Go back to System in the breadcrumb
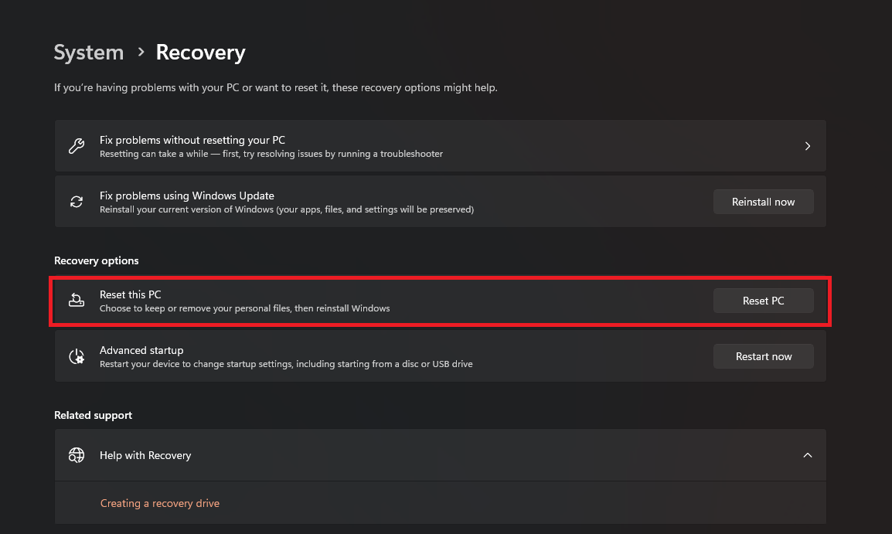The image size is (892, 534). [x=89, y=53]
